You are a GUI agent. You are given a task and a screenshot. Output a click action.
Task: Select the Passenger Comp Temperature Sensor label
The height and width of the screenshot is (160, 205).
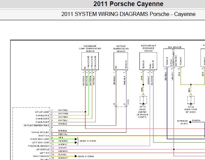click(x=90, y=49)
